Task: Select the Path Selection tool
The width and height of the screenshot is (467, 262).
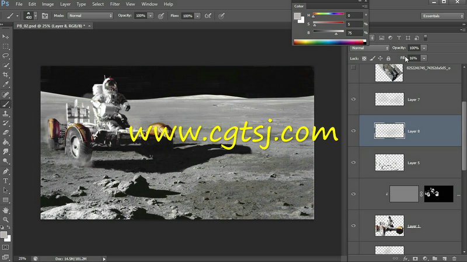Action: click(x=6, y=190)
